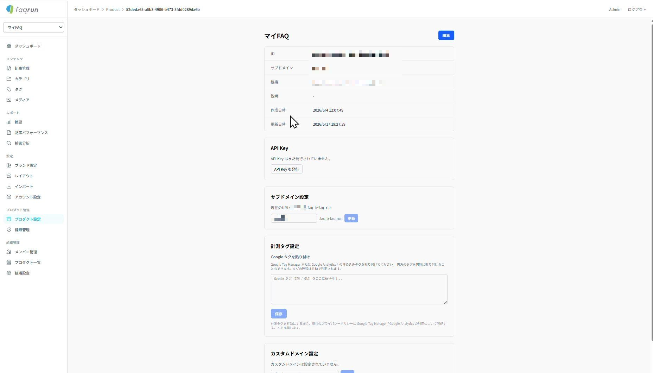Focus the subdomain input field
This screenshot has height=373, width=653.
294,219
